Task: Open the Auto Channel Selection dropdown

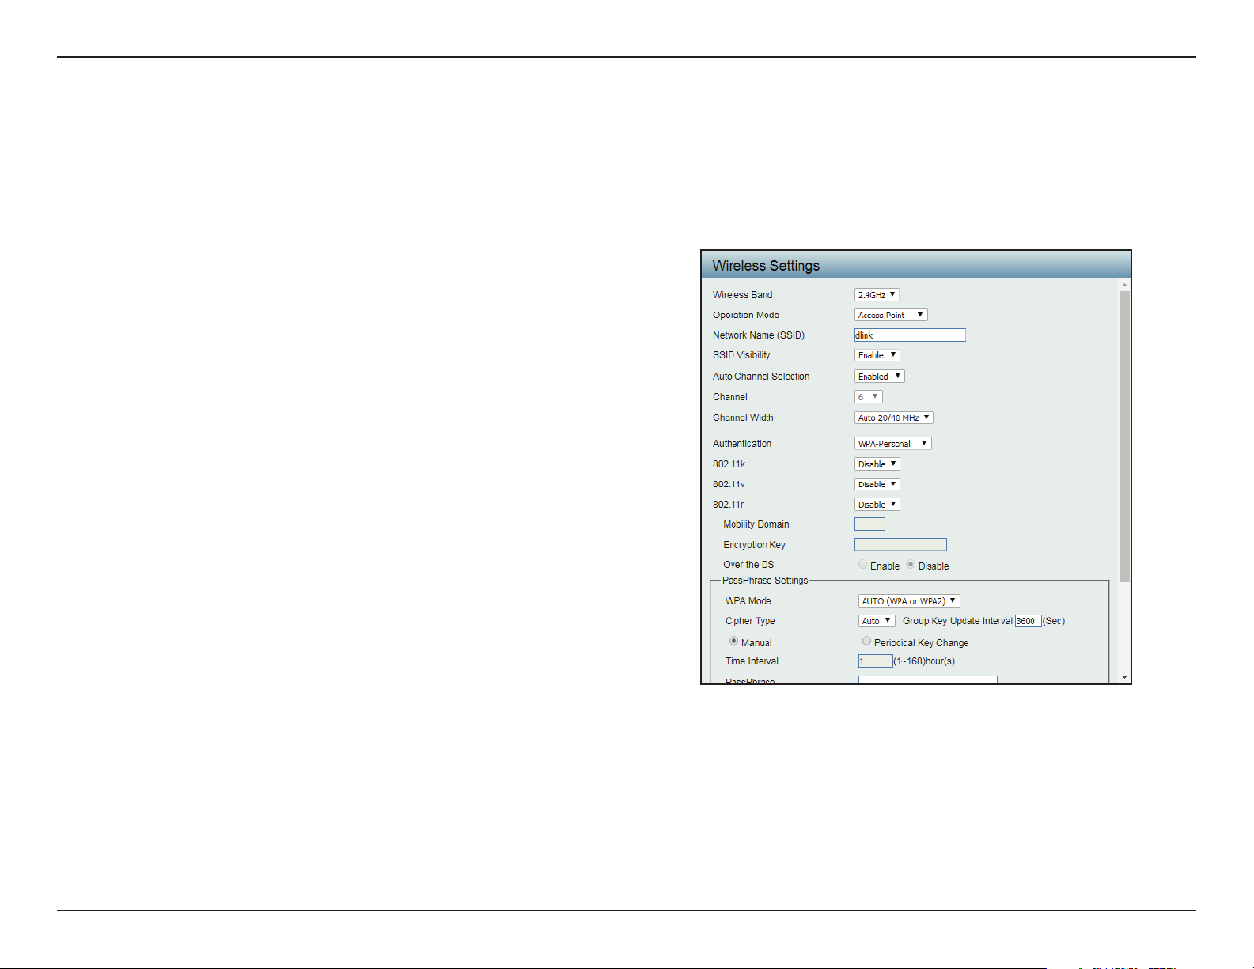Action: [879, 377]
